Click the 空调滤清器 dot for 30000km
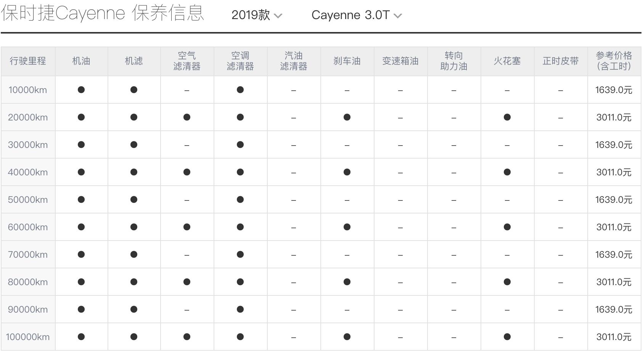 pyautogui.click(x=240, y=144)
